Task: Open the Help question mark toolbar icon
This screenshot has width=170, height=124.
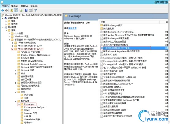Action: 26,10
